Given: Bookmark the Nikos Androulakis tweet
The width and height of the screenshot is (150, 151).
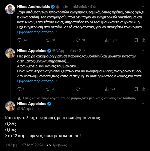Looking at the screenshot, I should (x=136, y=40).
